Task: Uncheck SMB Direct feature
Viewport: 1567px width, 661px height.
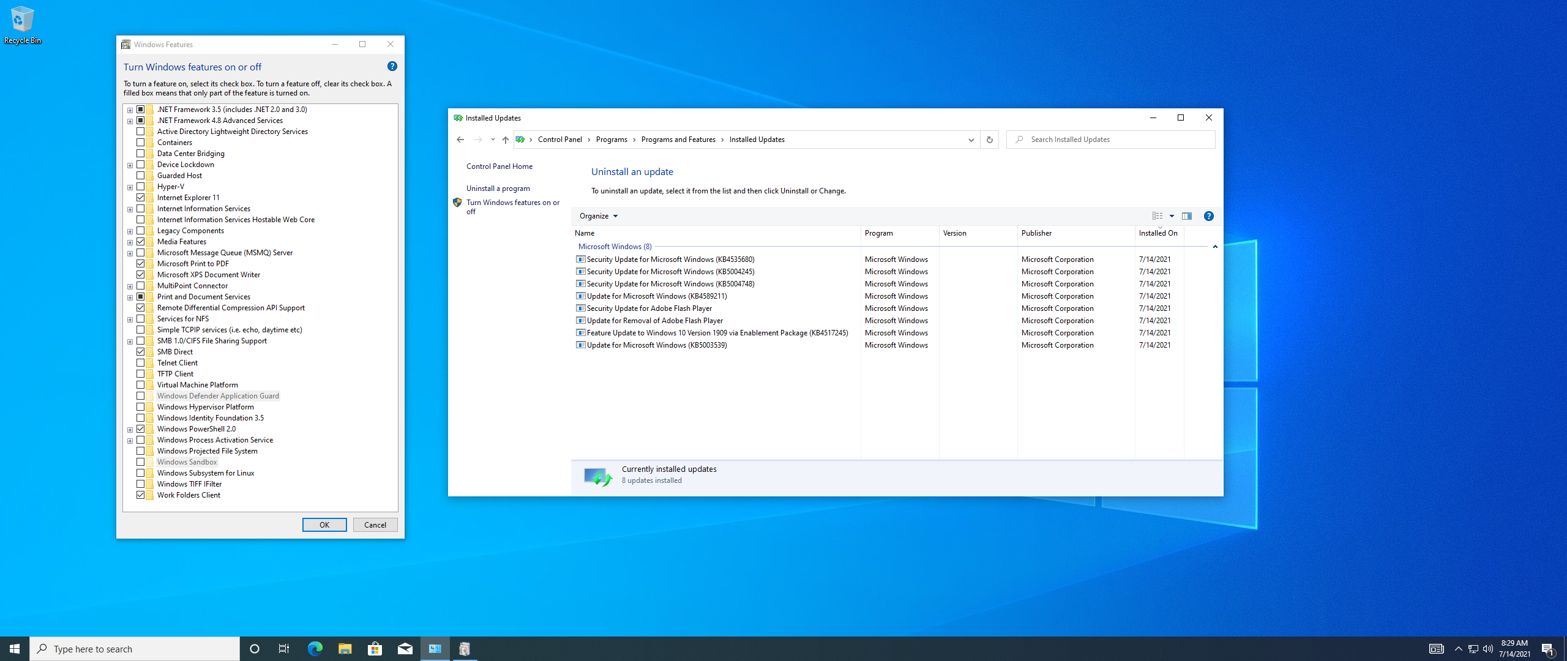Action: pos(140,352)
